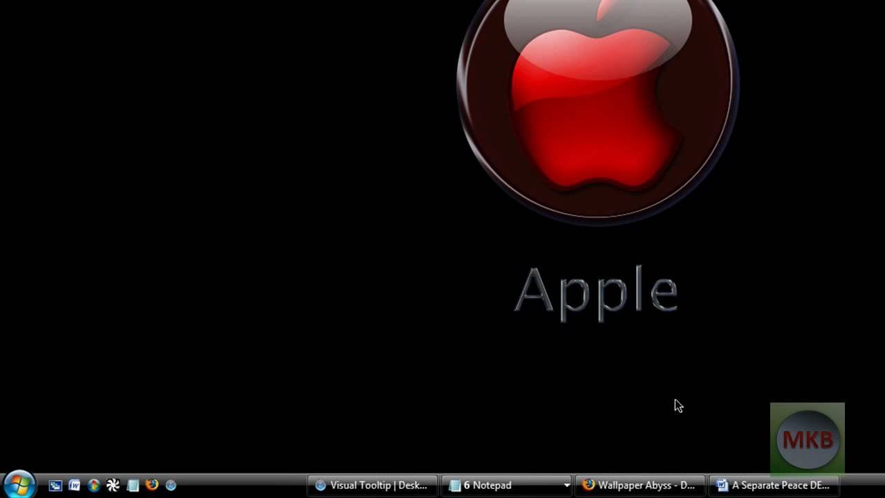Click the Apple text on the wallpaper
This screenshot has width=885, height=498.
click(596, 292)
